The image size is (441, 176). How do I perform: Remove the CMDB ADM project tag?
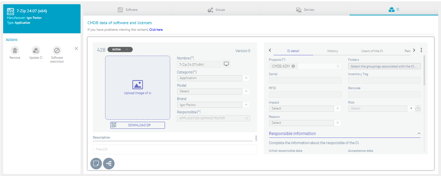[293, 66]
